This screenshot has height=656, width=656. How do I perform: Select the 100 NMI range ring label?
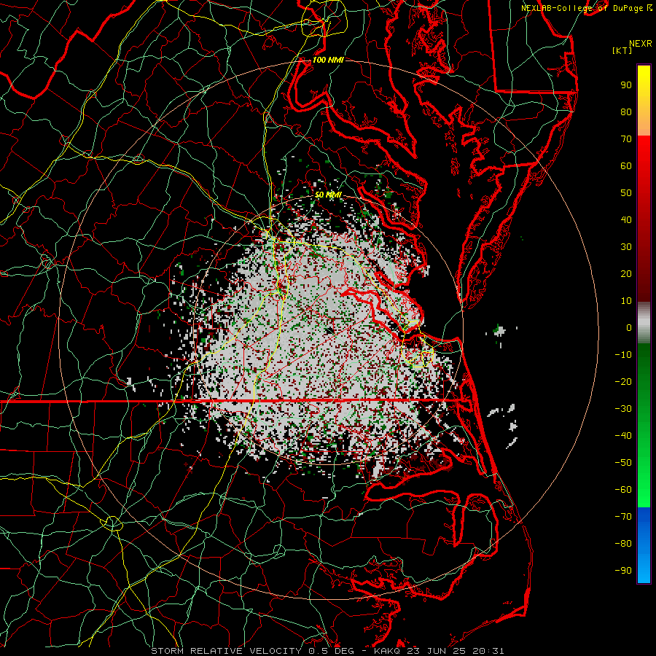coord(328,60)
